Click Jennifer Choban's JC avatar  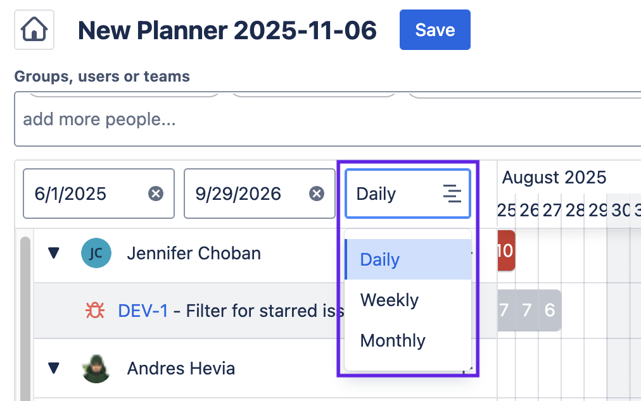96,254
